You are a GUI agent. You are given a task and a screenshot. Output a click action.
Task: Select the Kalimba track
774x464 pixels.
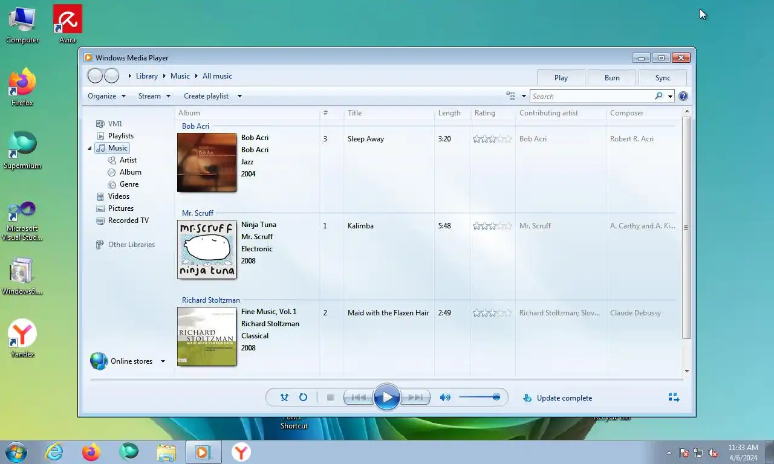[x=360, y=226]
